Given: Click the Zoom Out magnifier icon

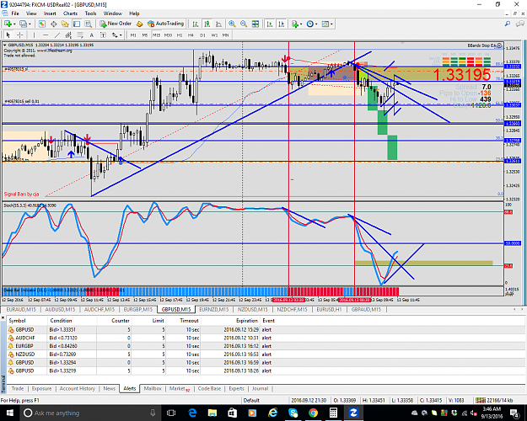Looking at the screenshot, I should pos(244,24).
